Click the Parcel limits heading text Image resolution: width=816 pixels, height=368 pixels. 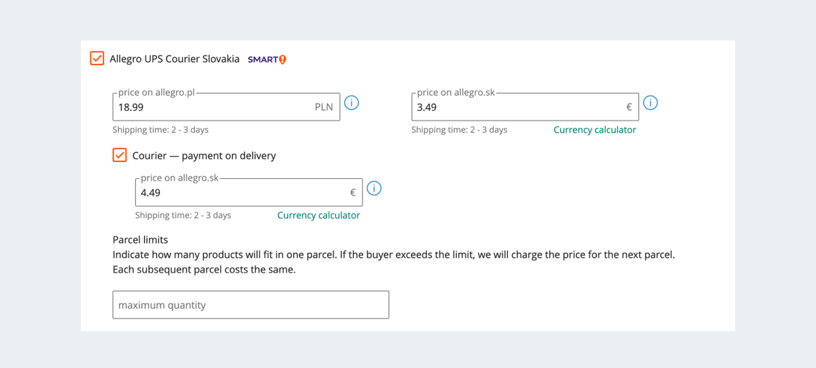click(x=140, y=239)
